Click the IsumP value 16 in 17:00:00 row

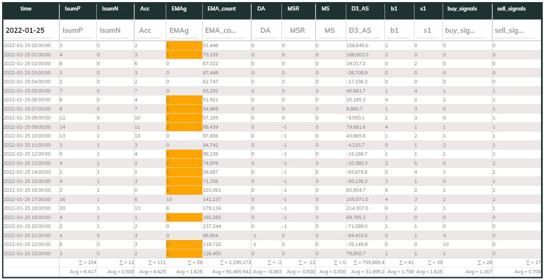[x=77, y=200]
